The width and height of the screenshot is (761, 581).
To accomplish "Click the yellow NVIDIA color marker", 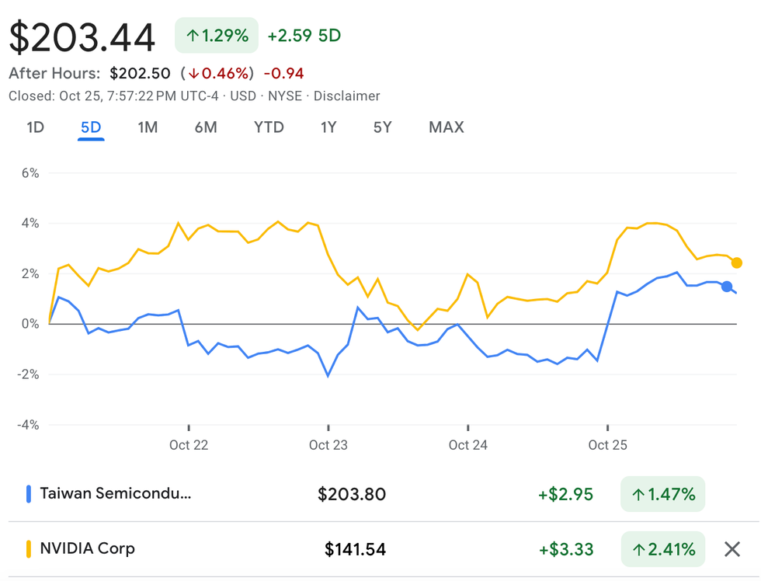I will pos(29,549).
